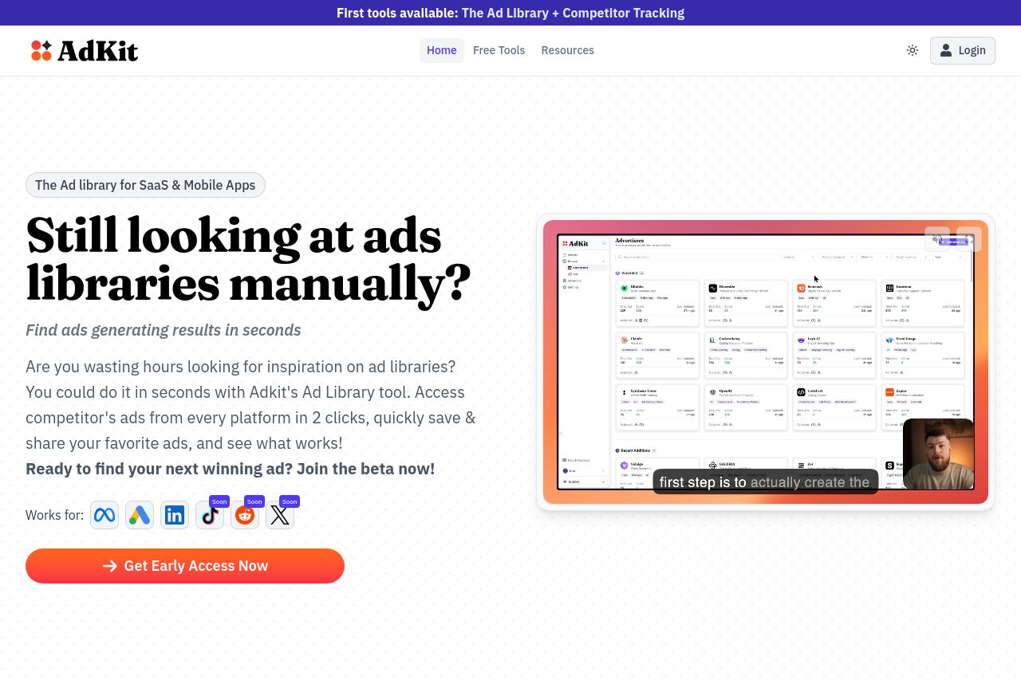Click the Meta platform icon

[104, 516]
